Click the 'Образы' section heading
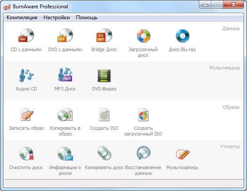The height and width of the screenshot is (191, 247). coord(231,108)
